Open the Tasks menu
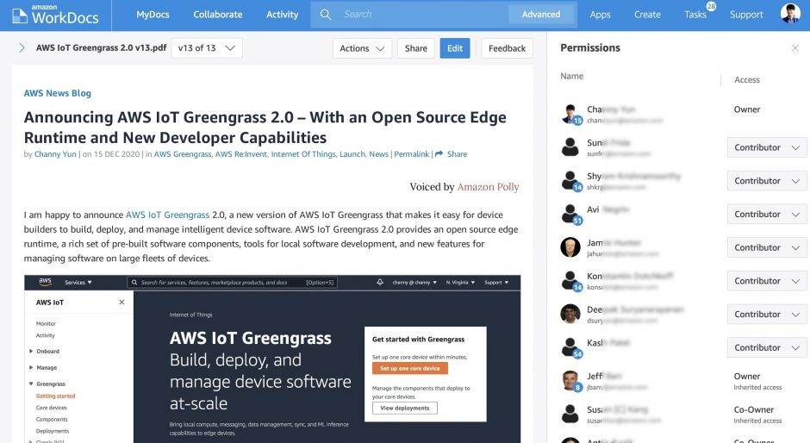 tap(695, 15)
